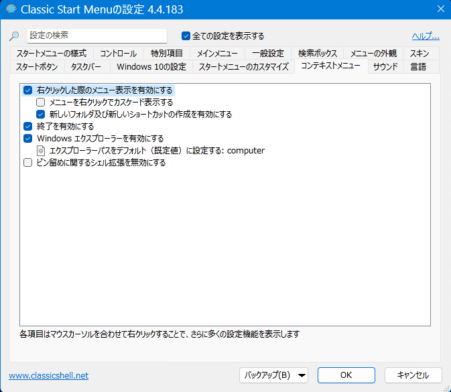The image size is (451, 392).
Task: Toggle 新しいフォルダ及び新しいショートカットの作成 checkbox
Action: pyautogui.click(x=41, y=115)
